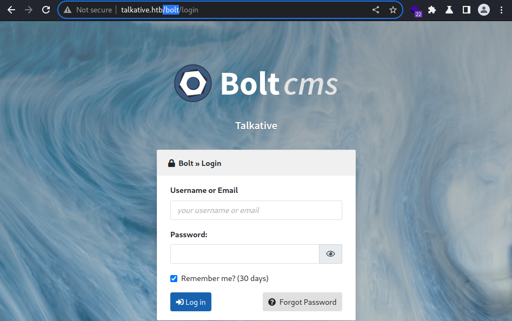This screenshot has height=321, width=512.
Task: Reload the current page
Action: coord(46,10)
